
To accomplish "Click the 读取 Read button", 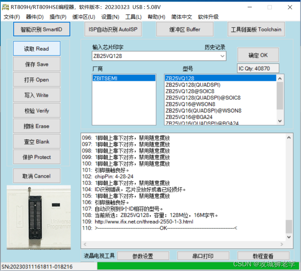I will click(x=37, y=48).
